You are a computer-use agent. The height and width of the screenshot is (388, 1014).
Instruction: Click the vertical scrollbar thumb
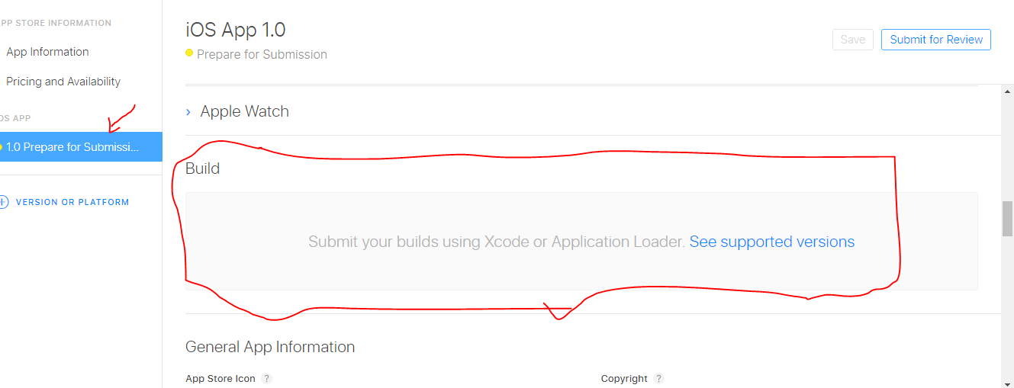tap(1007, 219)
